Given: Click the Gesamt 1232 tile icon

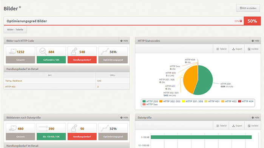Looking at the screenshot, I should [x=12, y=51].
